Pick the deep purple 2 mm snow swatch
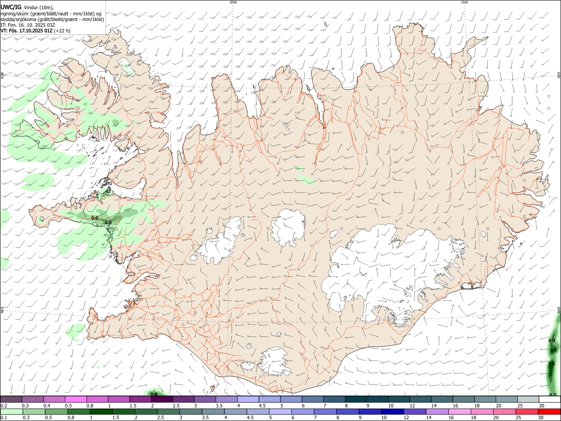 click(x=162, y=400)
